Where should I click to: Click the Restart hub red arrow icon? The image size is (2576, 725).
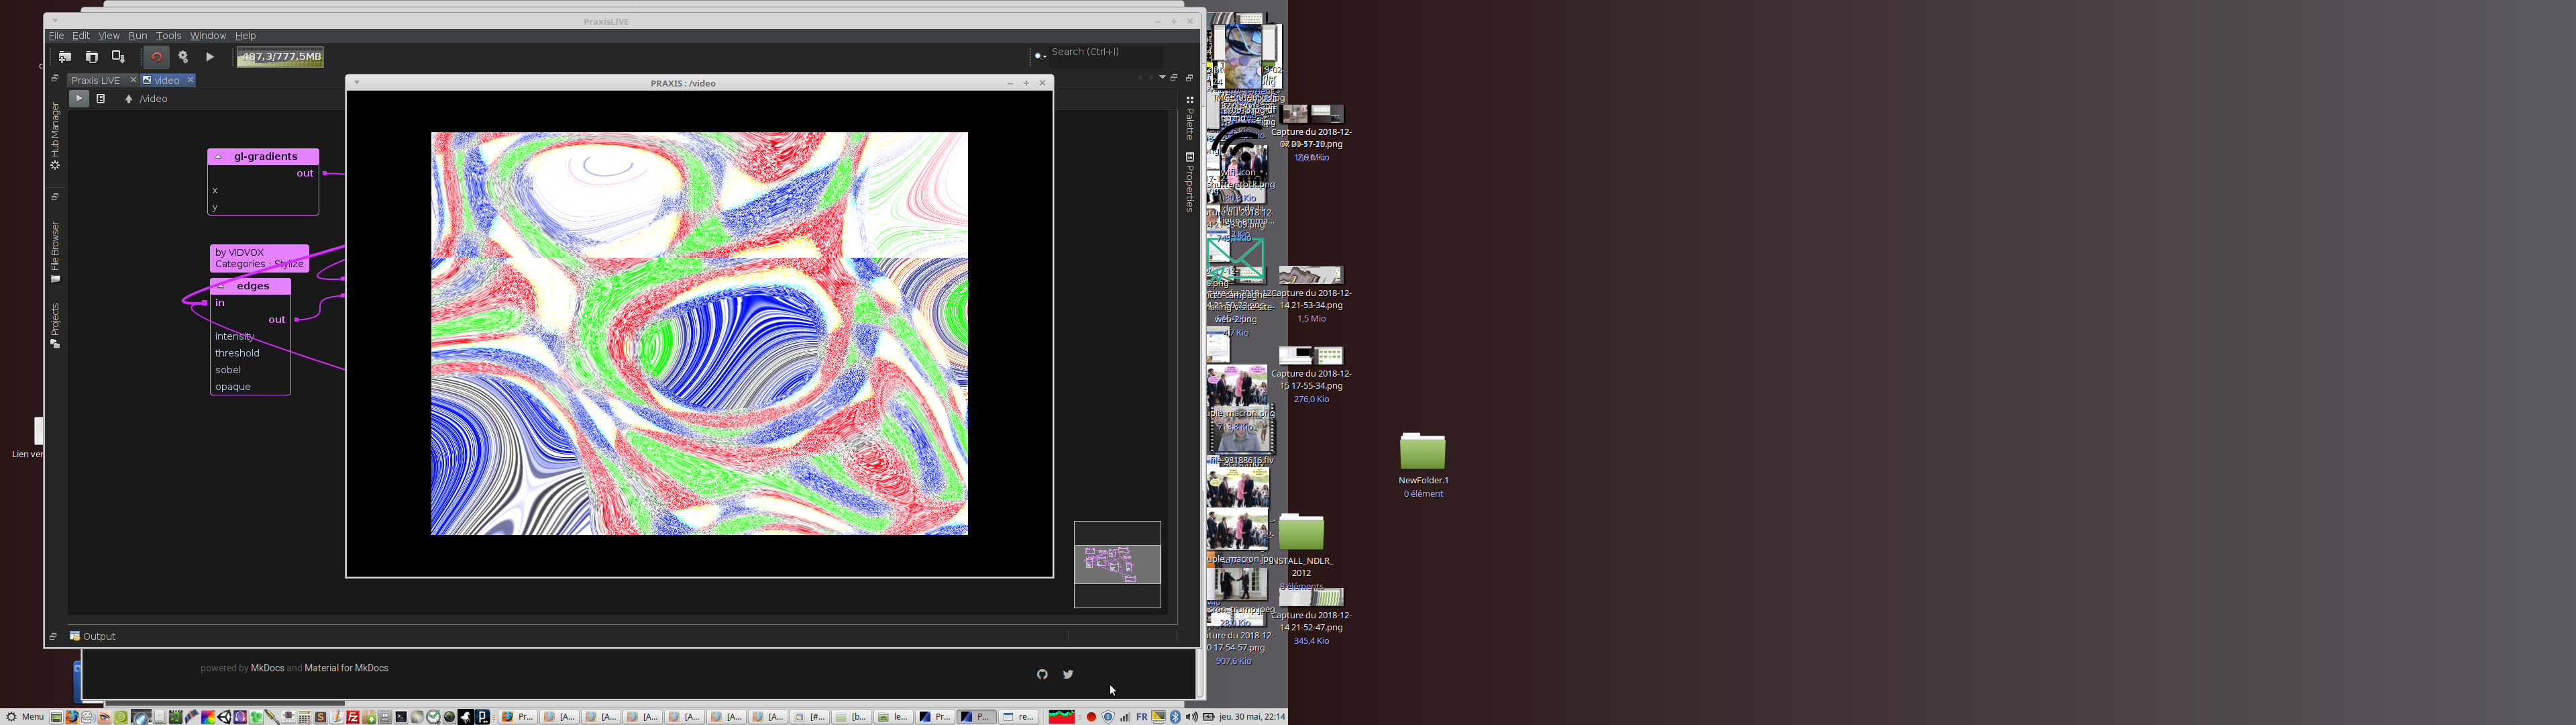156,57
